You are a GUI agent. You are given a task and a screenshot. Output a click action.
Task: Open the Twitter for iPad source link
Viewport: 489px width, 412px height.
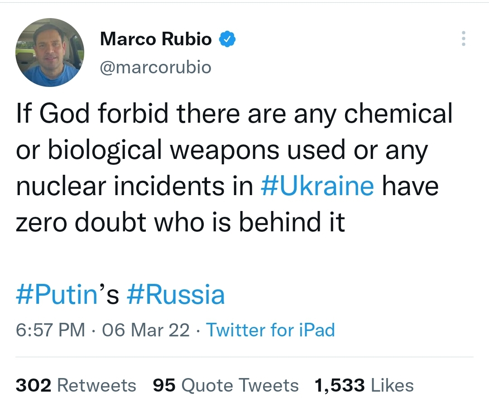pos(270,330)
